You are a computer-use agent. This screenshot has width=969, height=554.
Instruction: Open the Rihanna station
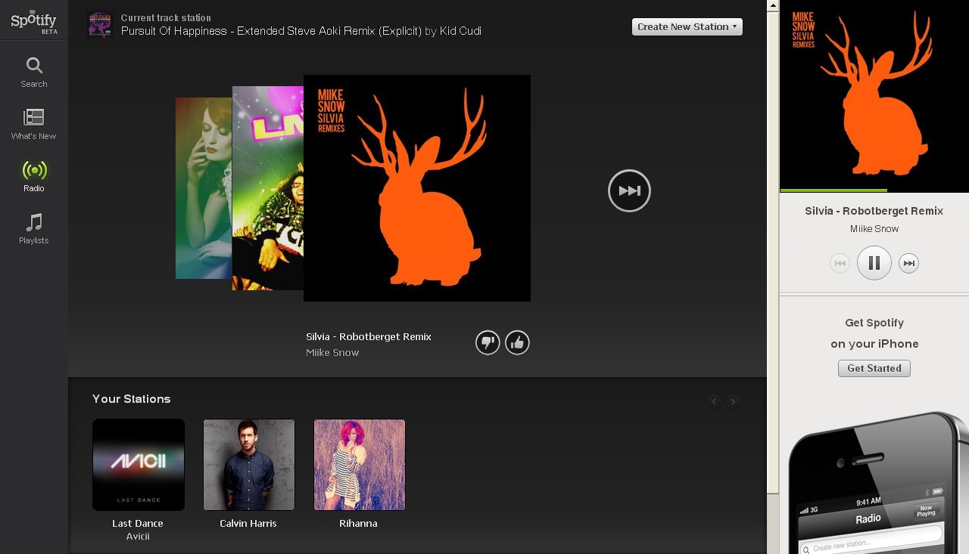pyautogui.click(x=360, y=465)
